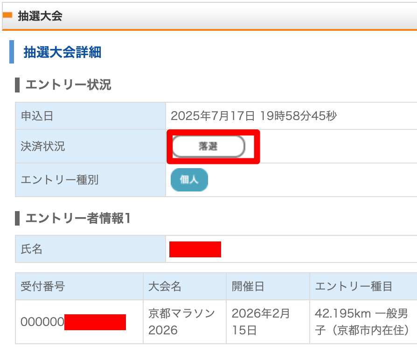Screen dimensions: 417x347
Task: Select the 抽選大会 header tab
Action: [x=30, y=14]
